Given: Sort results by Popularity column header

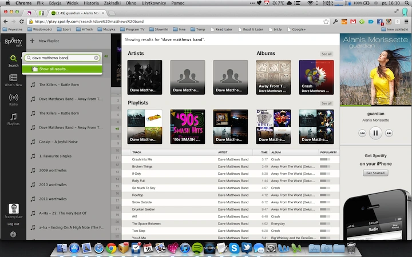Looking at the screenshot, I should click(x=328, y=152).
